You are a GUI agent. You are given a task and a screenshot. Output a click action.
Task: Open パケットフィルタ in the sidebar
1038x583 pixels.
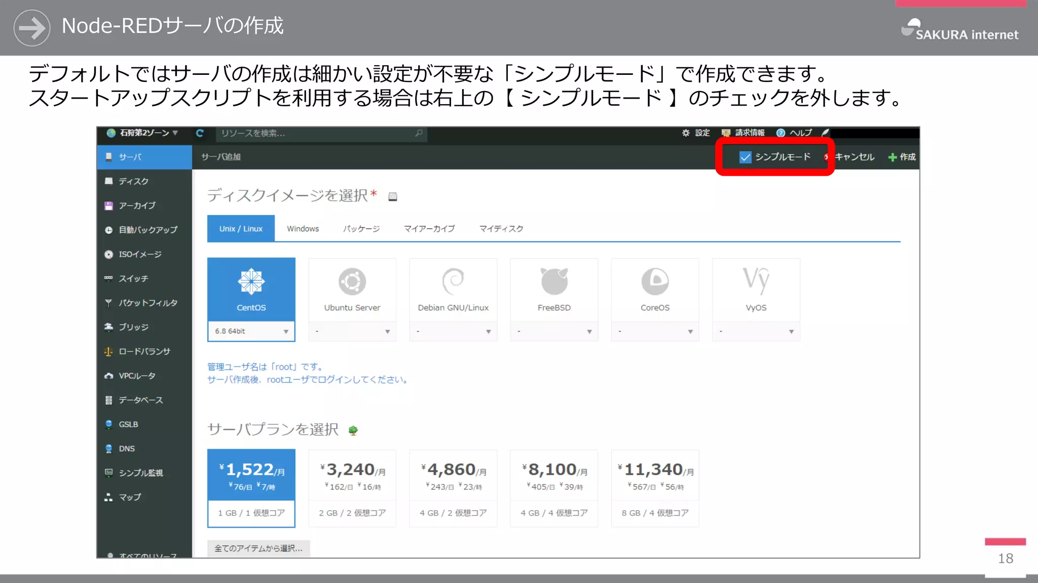click(x=144, y=303)
